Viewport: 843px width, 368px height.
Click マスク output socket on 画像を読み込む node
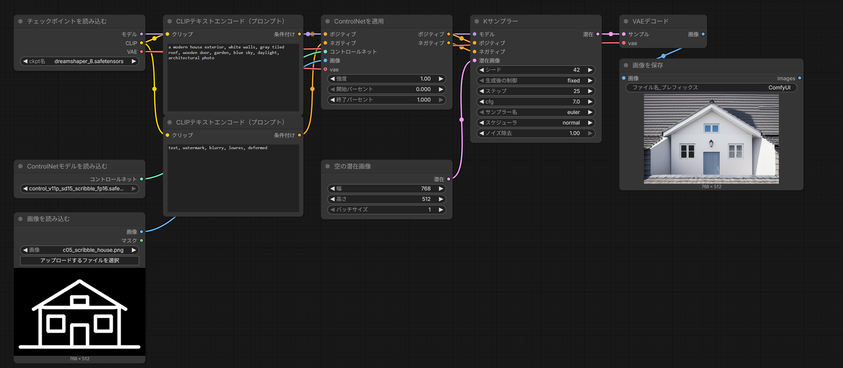coord(142,240)
